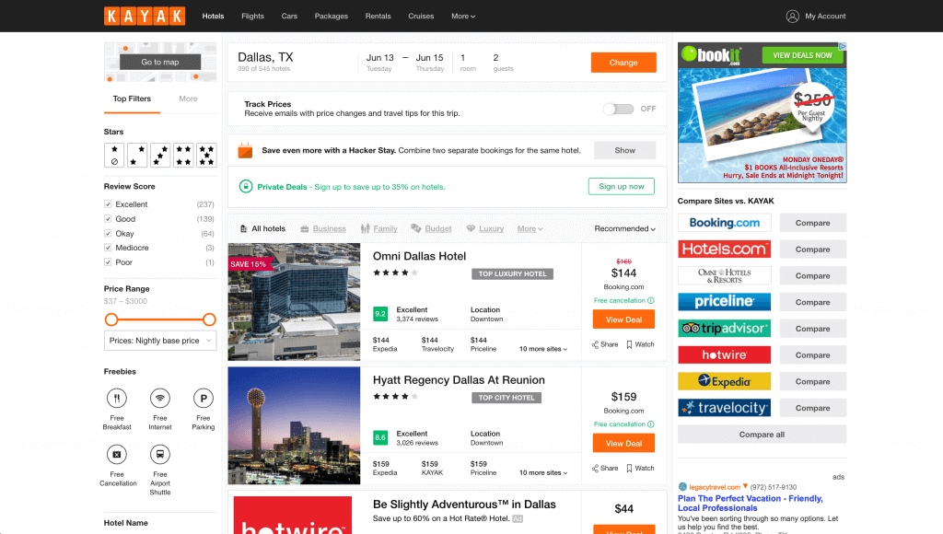Click the Expedia logo in Compare Sites
Screen dimensions: 943x534
(724, 381)
